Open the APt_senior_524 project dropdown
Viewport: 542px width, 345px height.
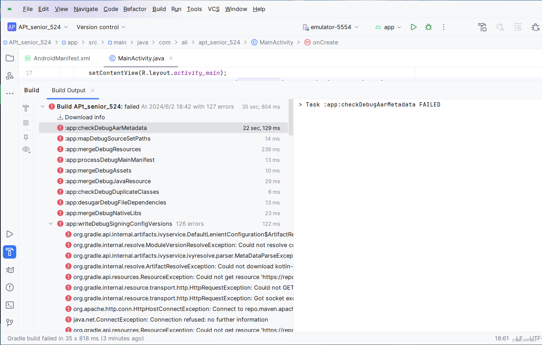point(43,27)
